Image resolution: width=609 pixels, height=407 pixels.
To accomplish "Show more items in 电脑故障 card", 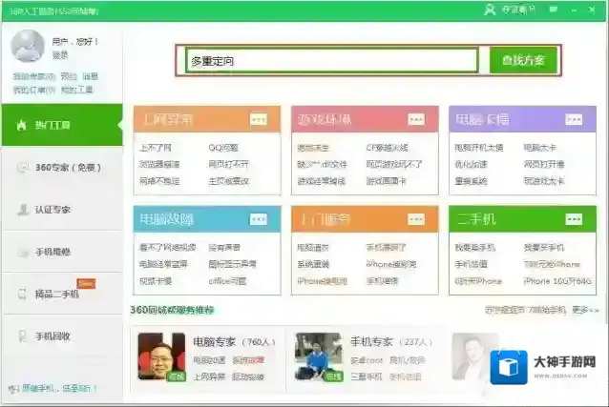I will (x=259, y=219).
